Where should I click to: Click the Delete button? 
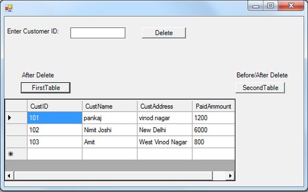coord(164,33)
